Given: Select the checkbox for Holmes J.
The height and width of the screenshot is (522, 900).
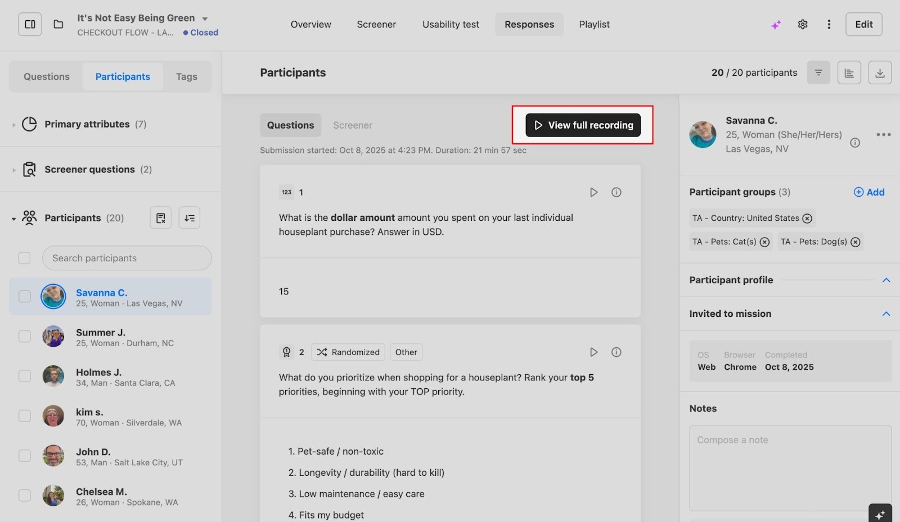Looking at the screenshot, I should (25, 376).
